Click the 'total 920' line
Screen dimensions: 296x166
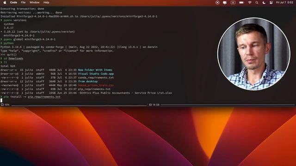[8, 66]
